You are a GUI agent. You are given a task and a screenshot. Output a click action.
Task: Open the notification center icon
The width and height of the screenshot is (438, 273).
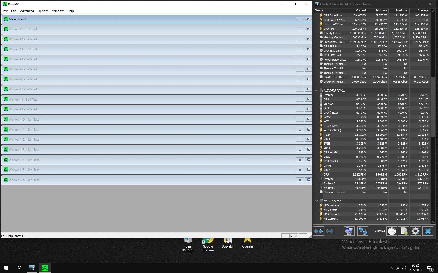pos(430,268)
